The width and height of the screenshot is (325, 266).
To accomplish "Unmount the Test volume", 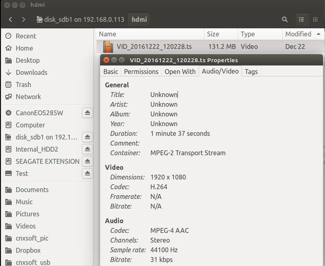I will tap(88, 173).
